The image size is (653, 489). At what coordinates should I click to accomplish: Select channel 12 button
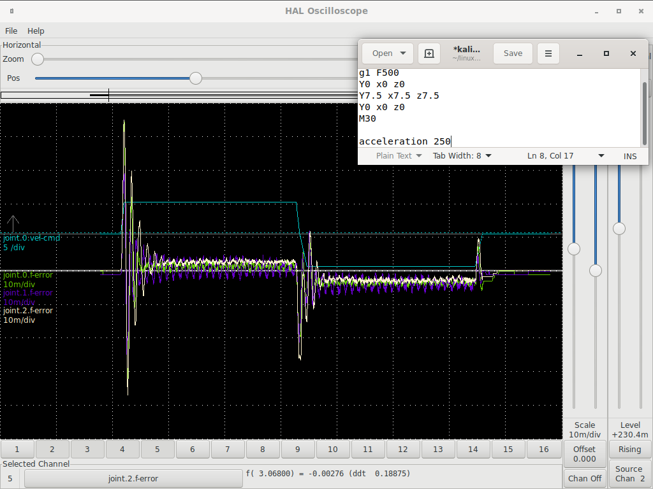[x=403, y=449]
